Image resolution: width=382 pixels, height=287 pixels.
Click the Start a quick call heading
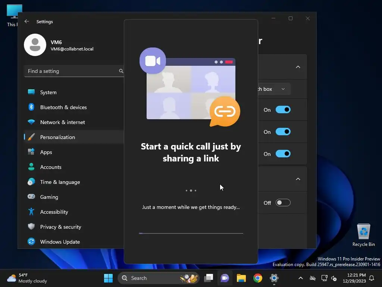[191, 152]
